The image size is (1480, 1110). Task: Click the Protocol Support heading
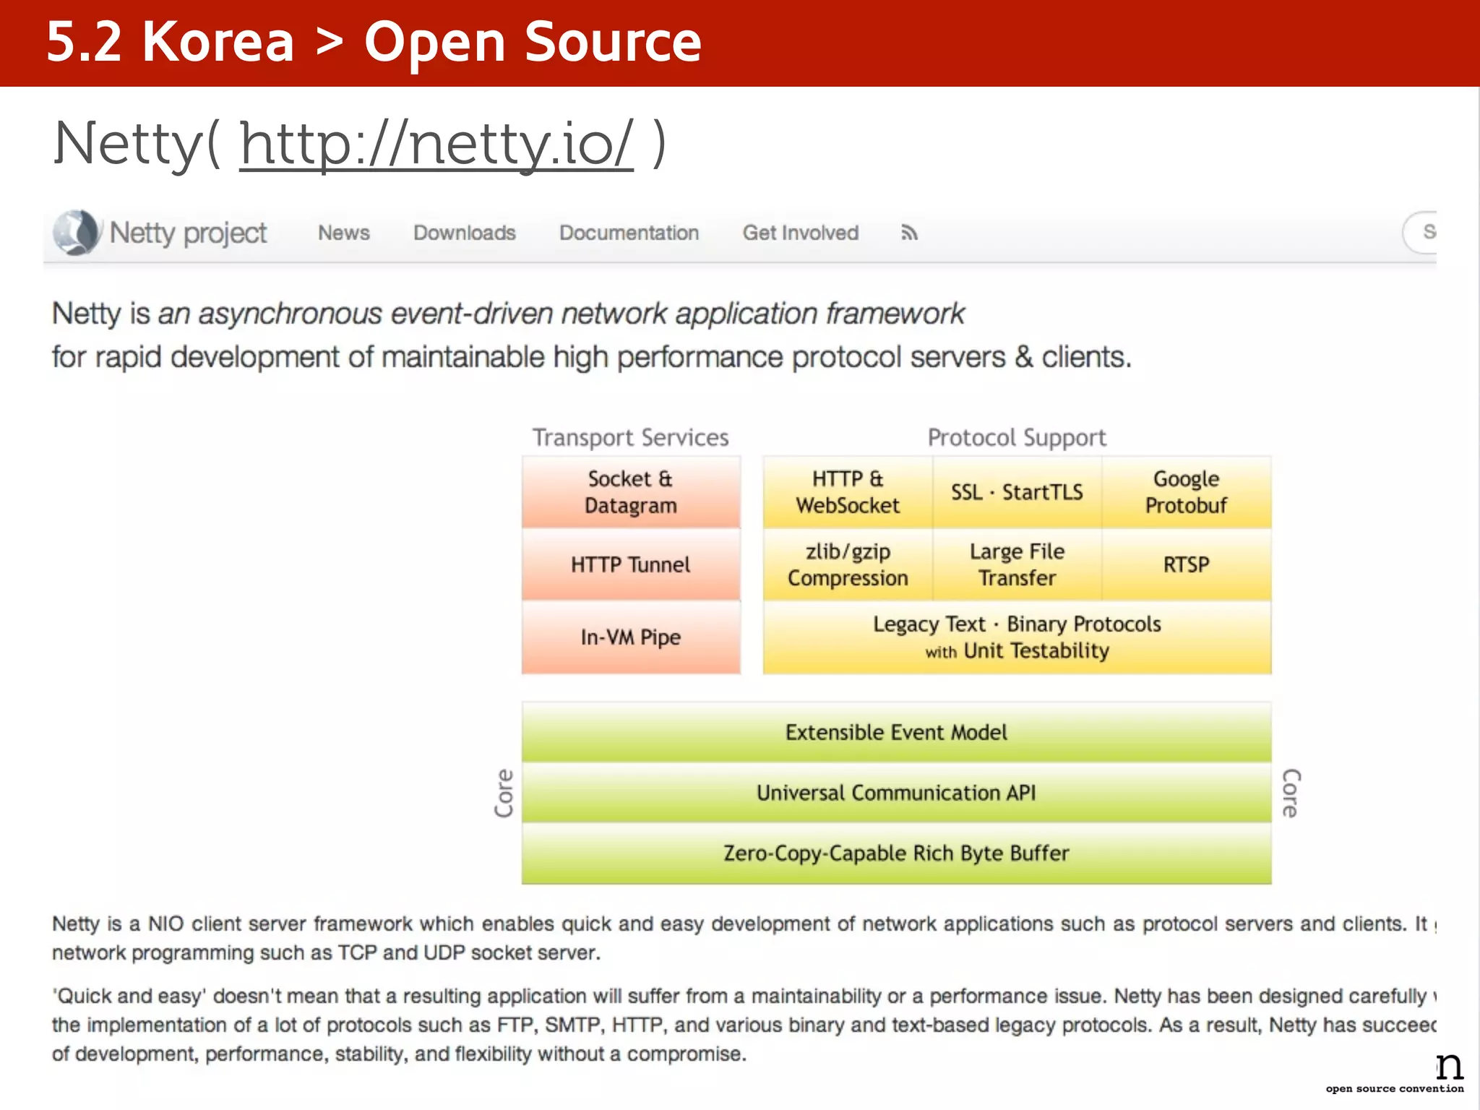(1017, 438)
